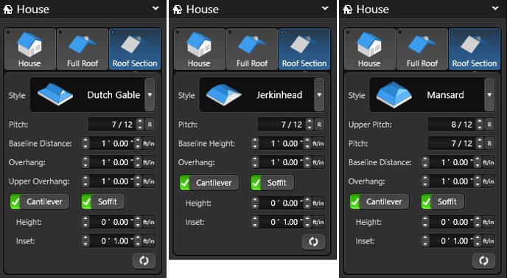This screenshot has width=507, height=278.
Task: Click Upper Pitch 8 / 12 field in Mansard
Action: tap(452, 125)
